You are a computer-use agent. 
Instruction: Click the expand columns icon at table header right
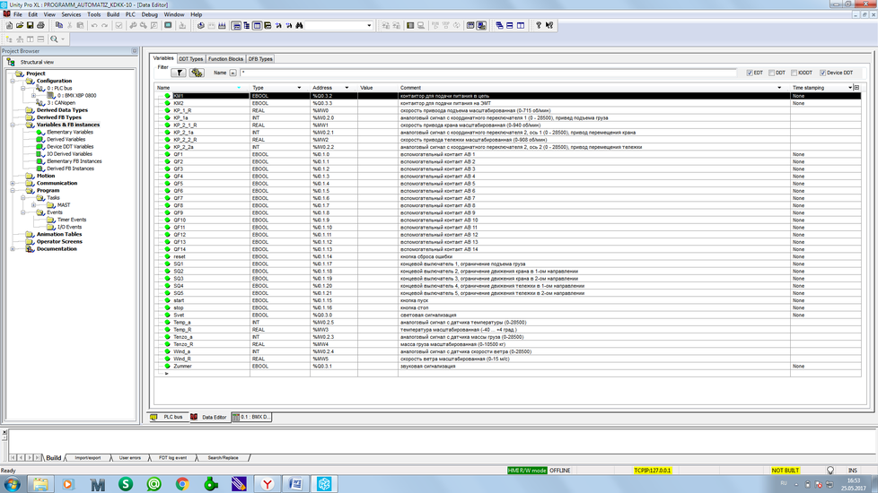pos(856,88)
